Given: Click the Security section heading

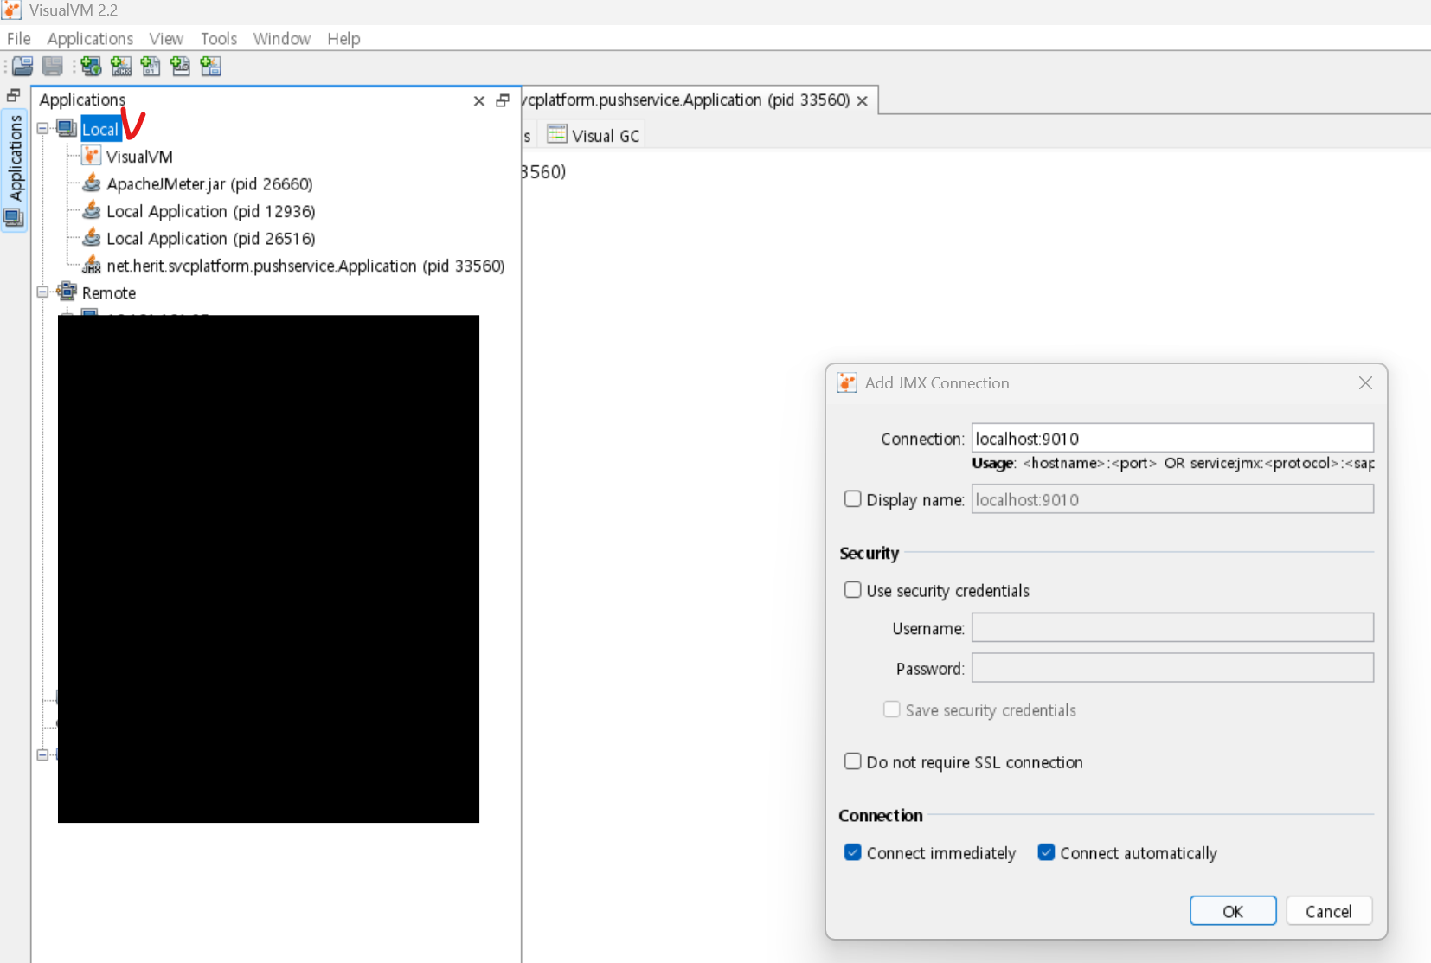Looking at the screenshot, I should (x=870, y=553).
